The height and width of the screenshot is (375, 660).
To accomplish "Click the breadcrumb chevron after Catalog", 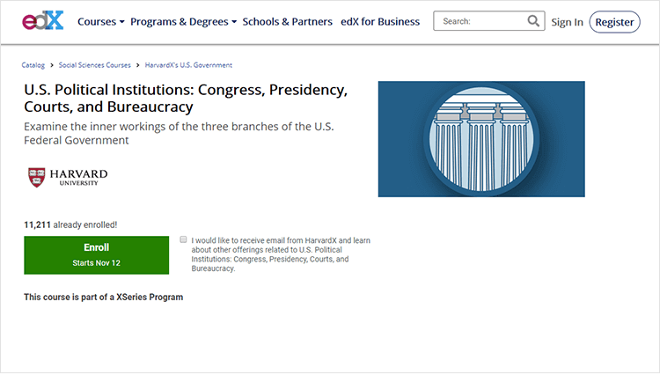I will 52,65.
